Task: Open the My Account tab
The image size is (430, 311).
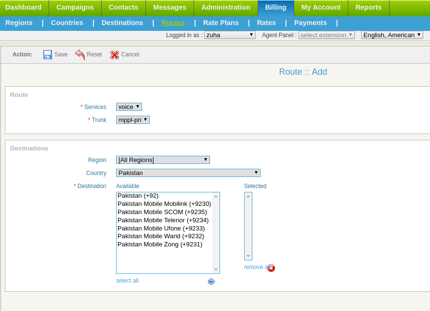Action: (321, 7)
